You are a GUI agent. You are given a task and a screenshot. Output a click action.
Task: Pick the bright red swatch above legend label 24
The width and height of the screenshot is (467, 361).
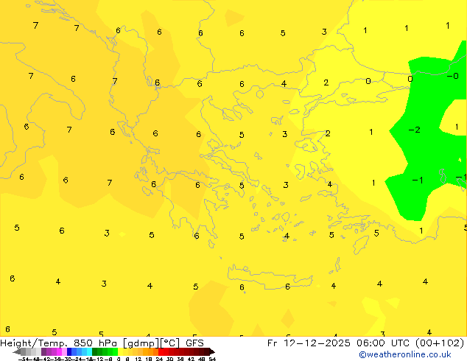point(161,352)
